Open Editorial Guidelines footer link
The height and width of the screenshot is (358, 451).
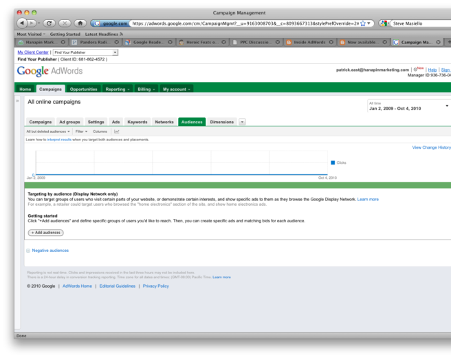click(x=118, y=286)
